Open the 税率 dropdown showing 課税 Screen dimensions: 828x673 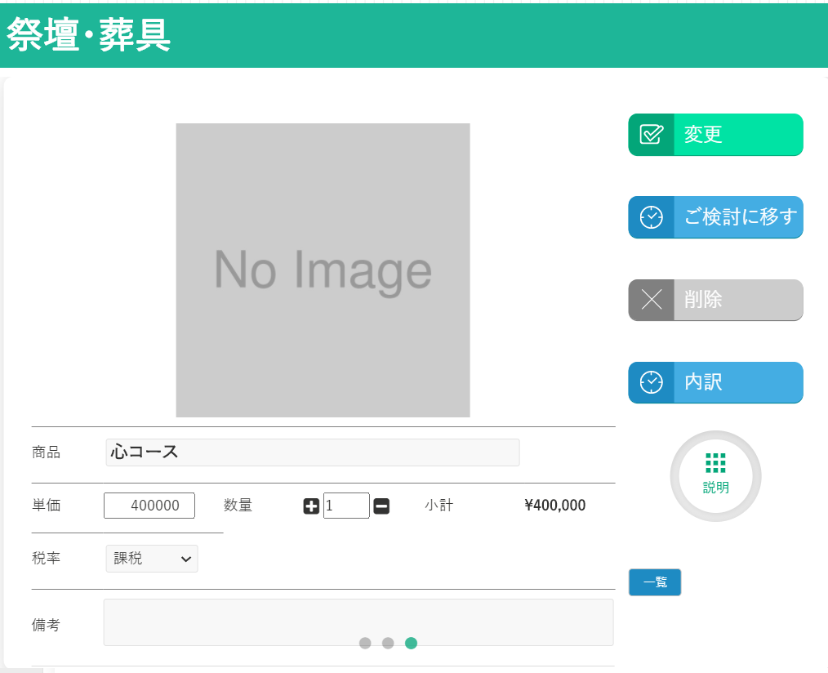click(x=151, y=559)
